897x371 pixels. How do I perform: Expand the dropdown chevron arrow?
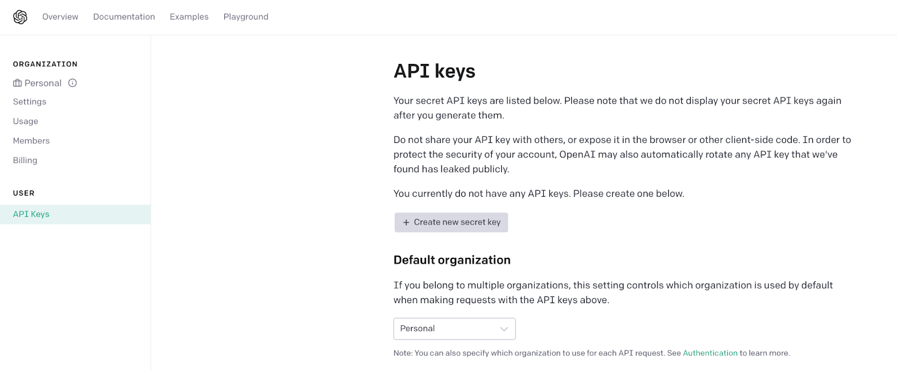coord(504,329)
